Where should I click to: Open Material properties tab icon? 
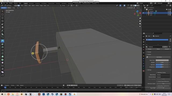click(x=144, y=71)
